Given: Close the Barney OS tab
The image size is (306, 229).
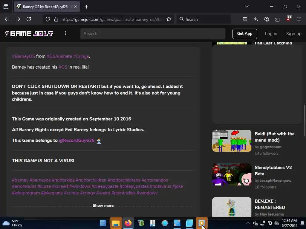Looking at the screenshot, I should tap(75, 7).
